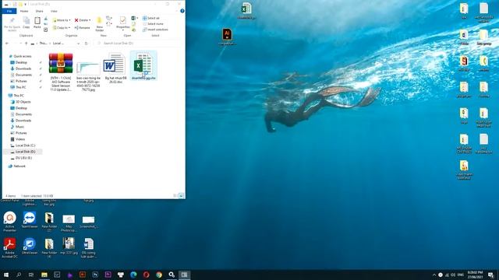The width and height of the screenshot is (499, 280).
Task: Click File Explorer icon on taskbar
Action: click(x=44, y=275)
